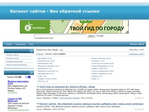Screen dimensions: 149x112
Task: Show next Google ad arrow
Action: (x=29, y=77)
